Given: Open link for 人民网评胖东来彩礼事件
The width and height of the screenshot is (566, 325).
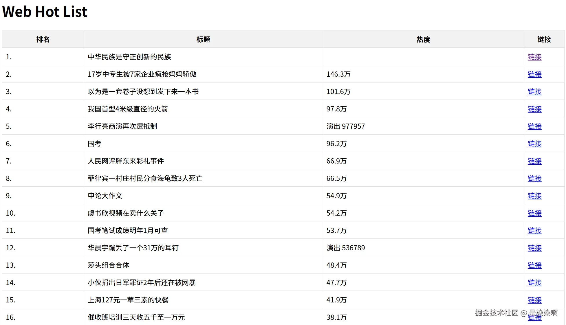Looking at the screenshot, I should click(x=534, y=161).
